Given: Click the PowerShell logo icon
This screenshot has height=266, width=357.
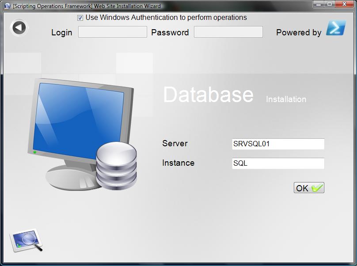Looking at the screenshot, I should (x=336, y=28).
